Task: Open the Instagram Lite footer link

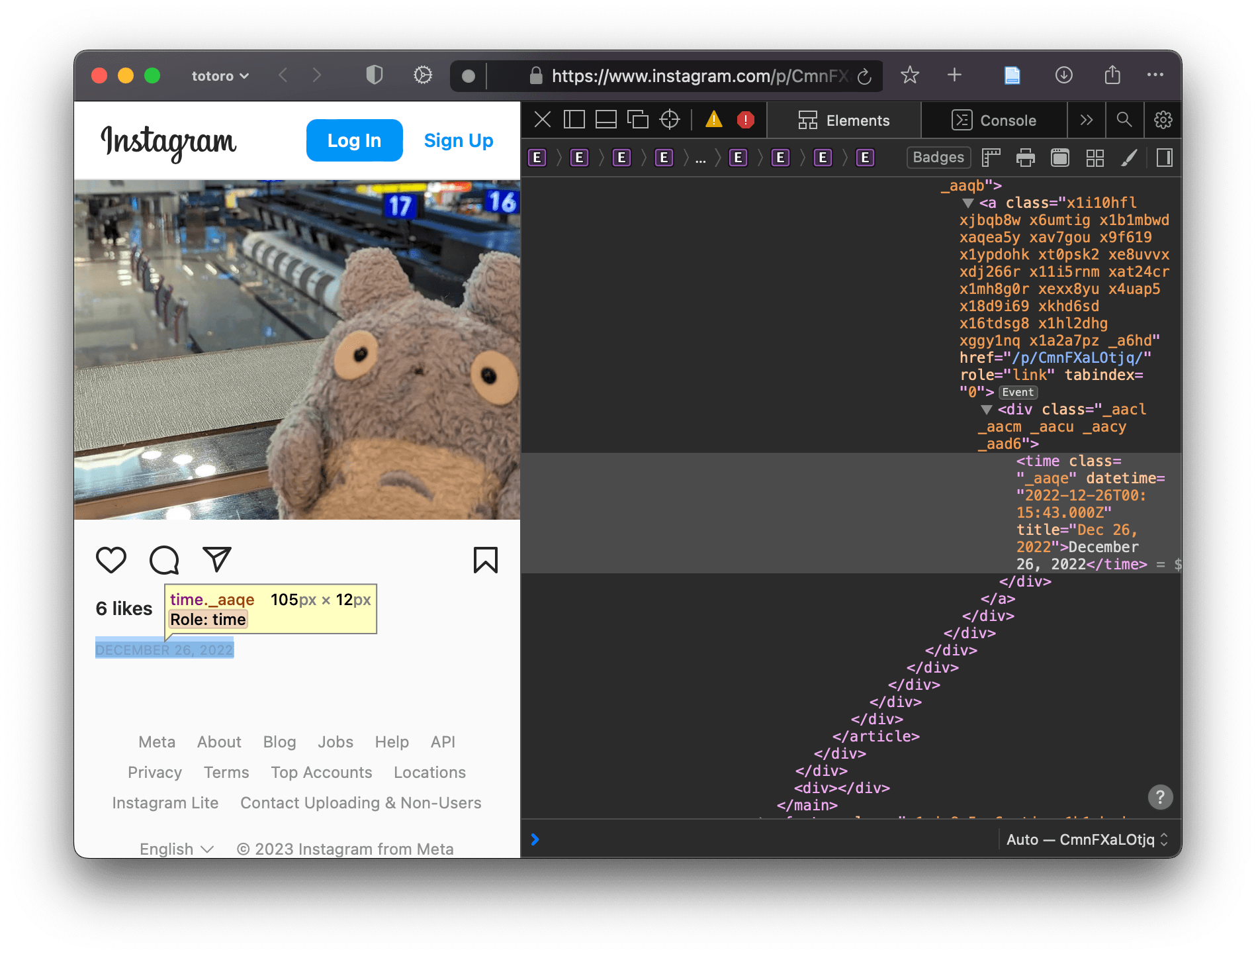Action: click(x=165, y=803)
